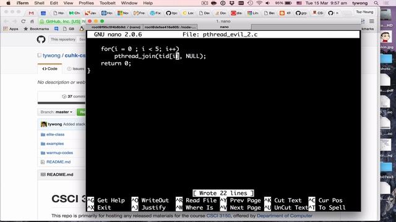Click the pthread_join line in nano
Screen dimensions: 396x222
(x=160, y=56)
